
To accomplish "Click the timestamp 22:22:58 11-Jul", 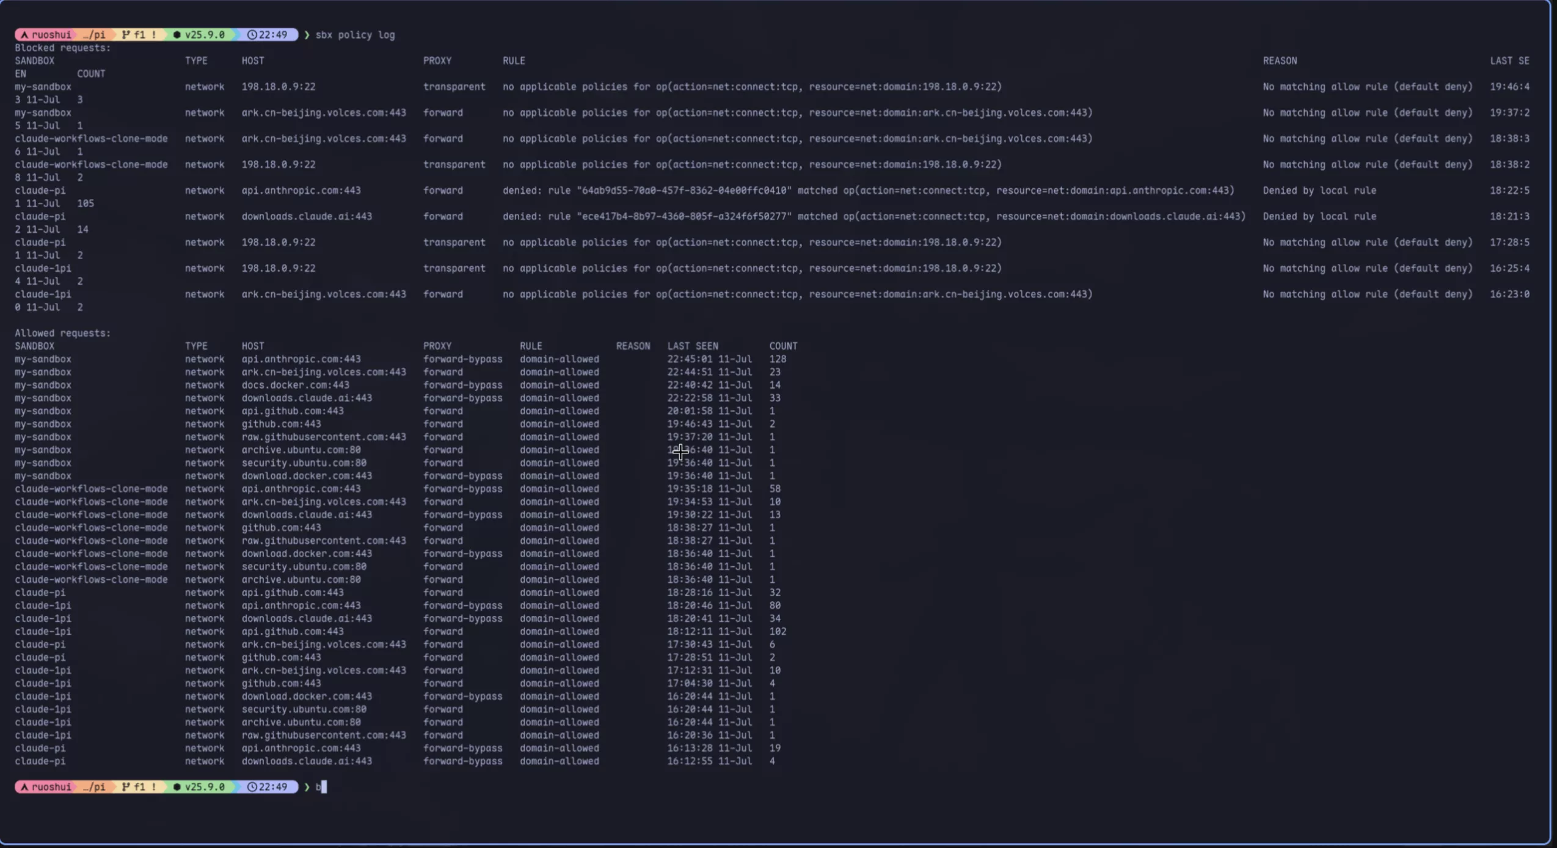I will click(x=709, y=398).
